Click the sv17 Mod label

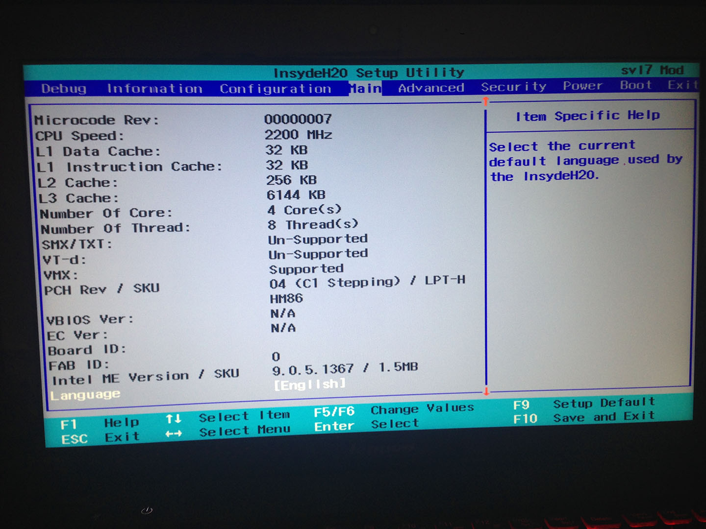(652, 70)
